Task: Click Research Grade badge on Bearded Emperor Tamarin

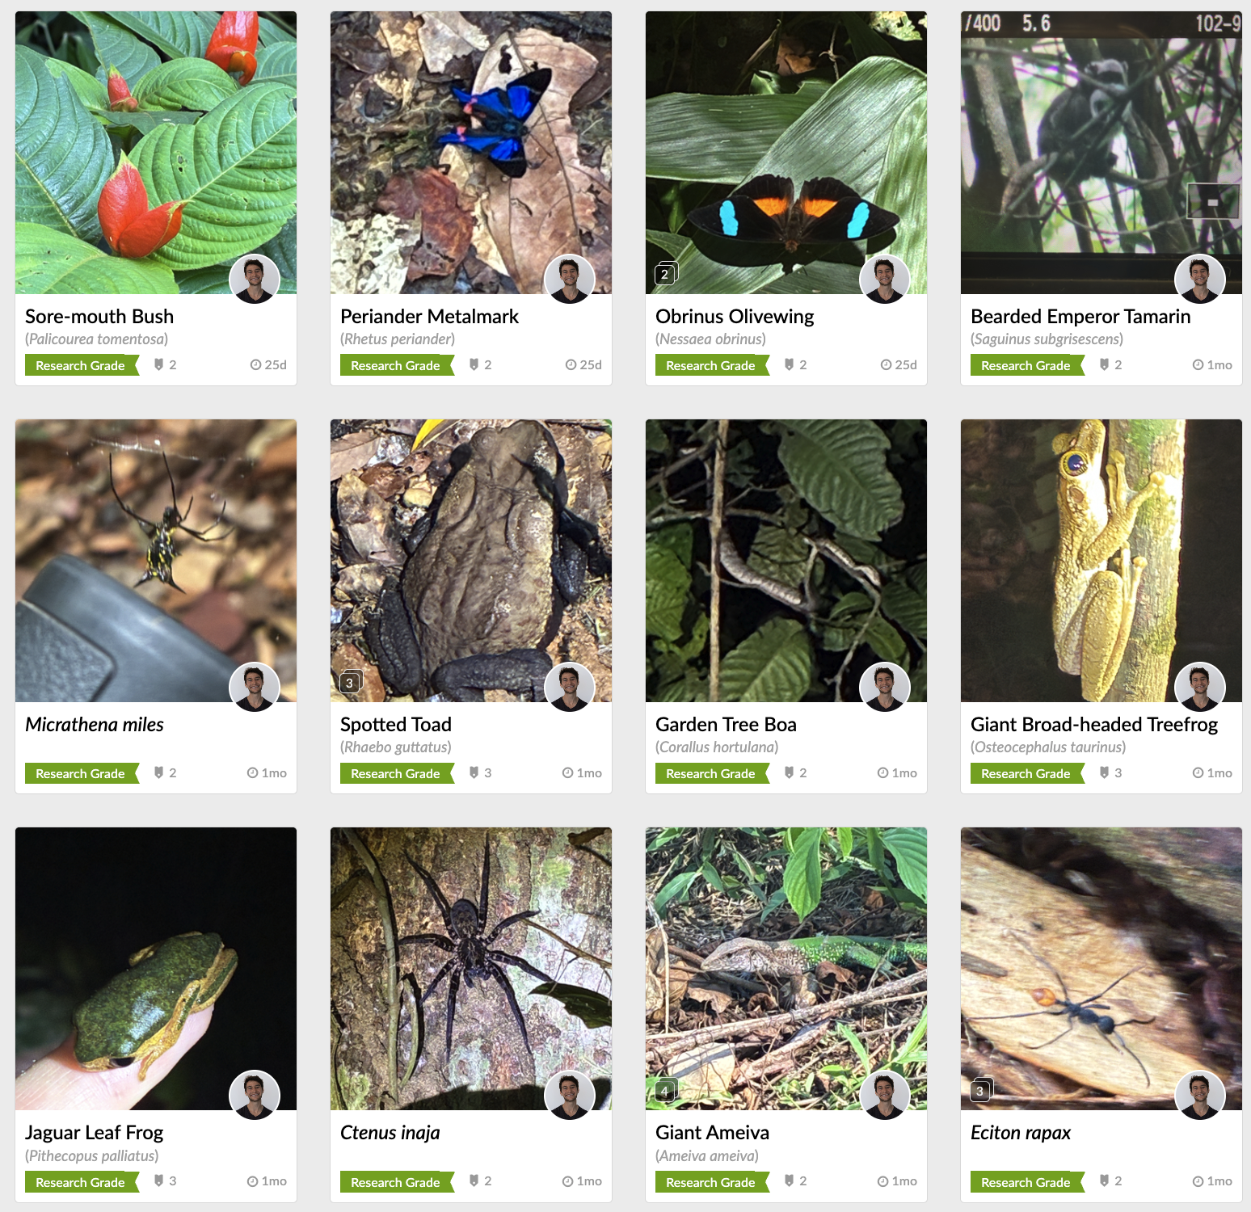Action: (1026, 365)
